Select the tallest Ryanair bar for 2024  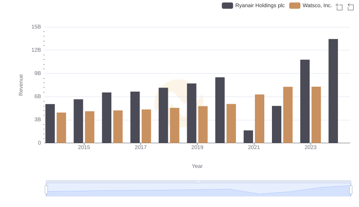pos(333,91)
